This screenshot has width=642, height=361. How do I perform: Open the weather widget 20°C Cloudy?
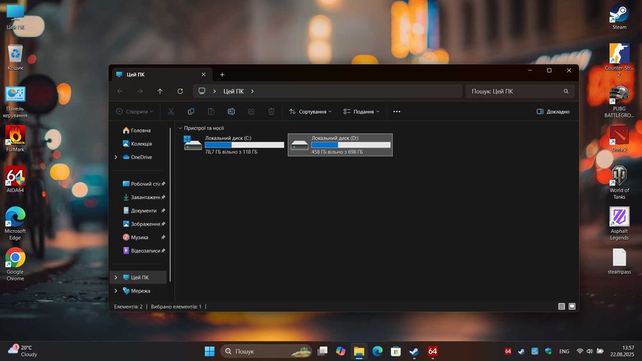click(x=23, y=351)
